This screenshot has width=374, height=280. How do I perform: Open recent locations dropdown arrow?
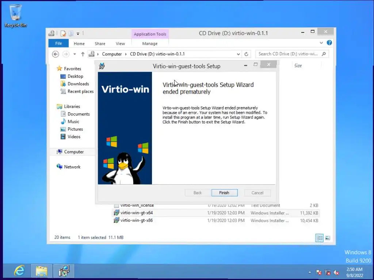(75, 54)
